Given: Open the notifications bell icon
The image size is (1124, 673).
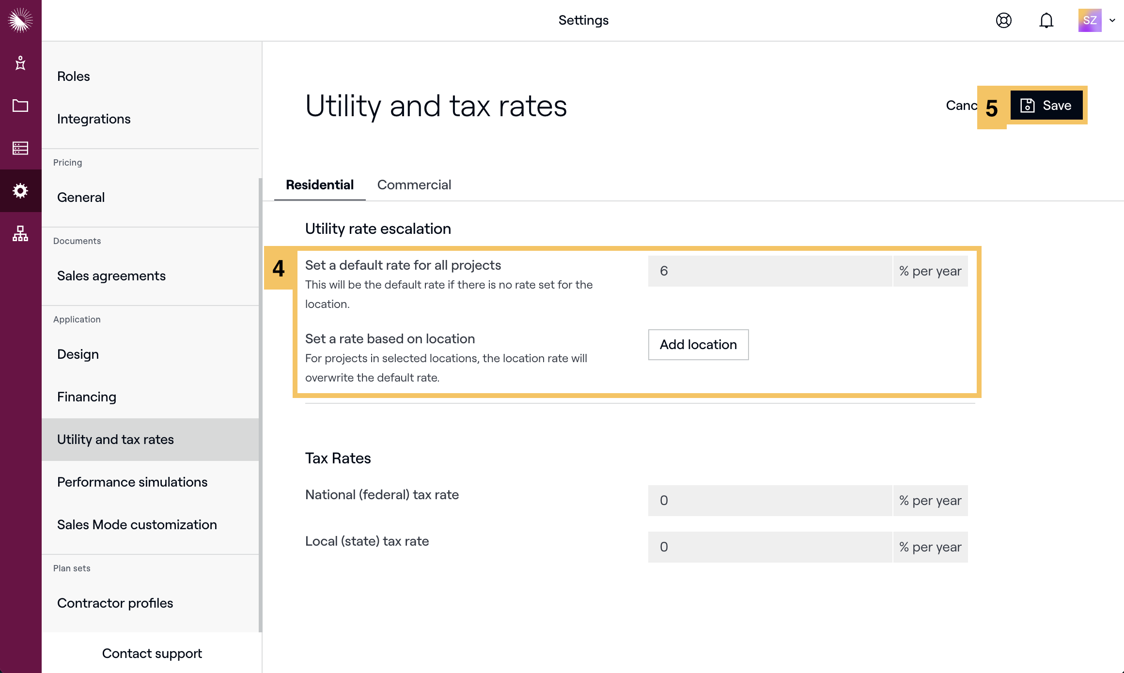Looking at the screenshot, I should (1046, 20).
